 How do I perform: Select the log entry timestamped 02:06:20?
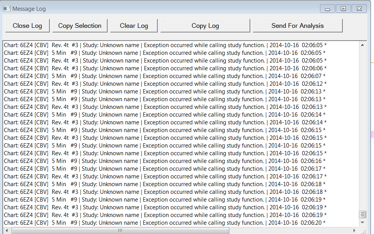154,223
